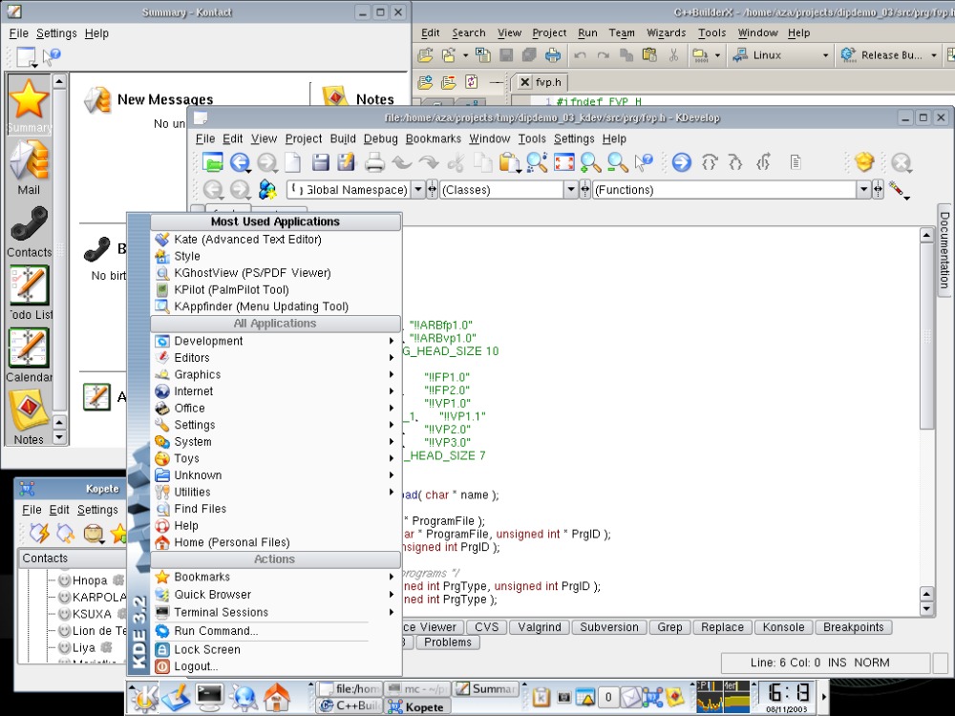955x716 pixels.
Task: Select Summary in the Kontact sidebar
Action: (x=29, y=105)
